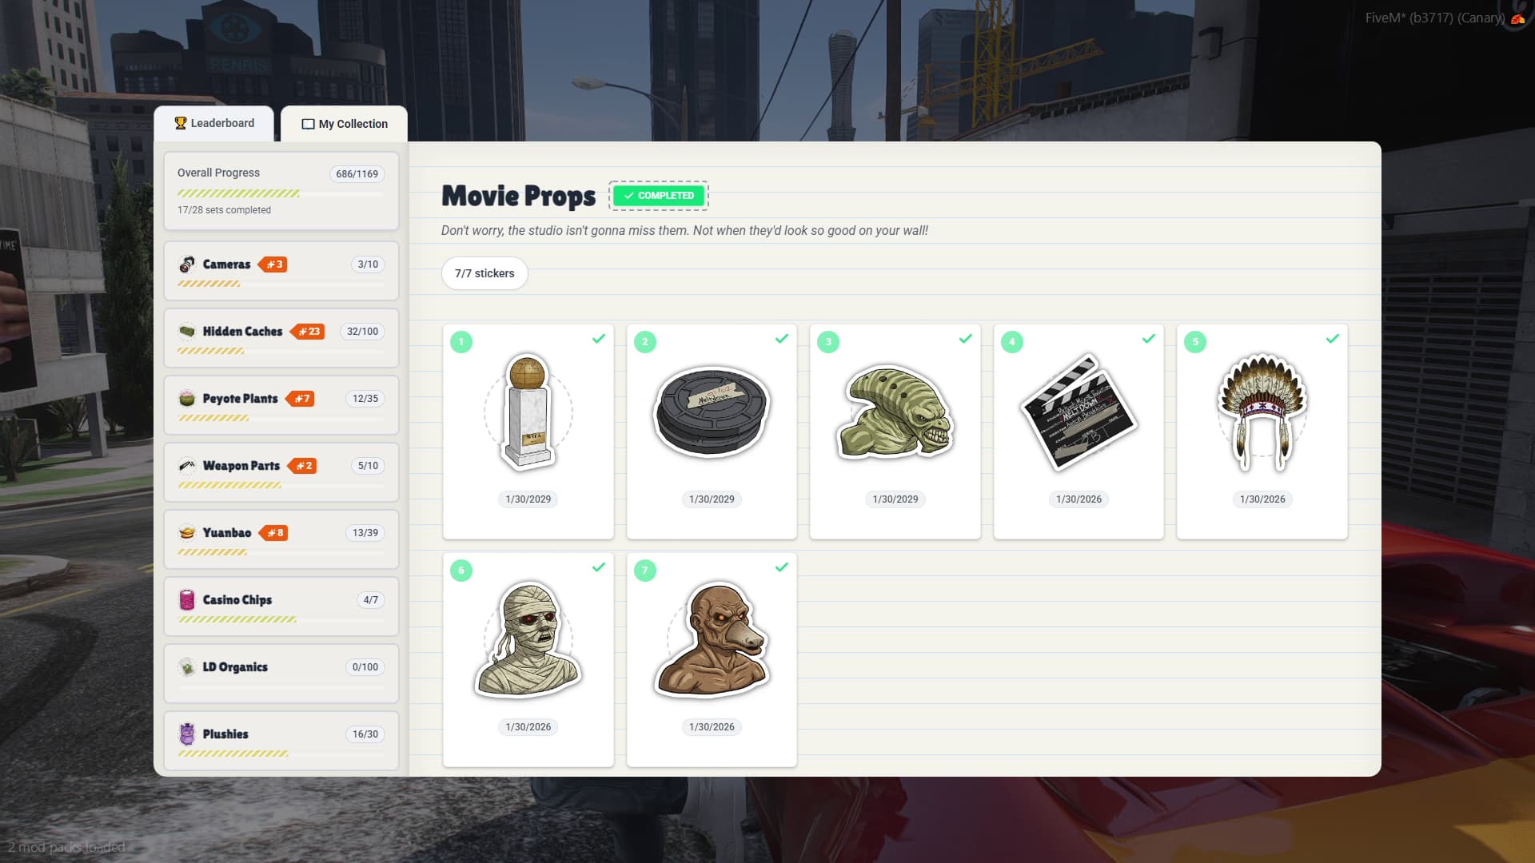Screen dimensions: 1535x863
Task: Select the film reel canister sticker
Action: pos(712,412)
